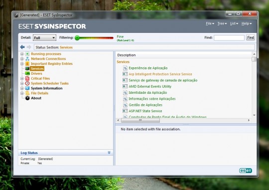Image resolution: width=269 pixels, height=190 pixels.
Task: Click the red Critical Files icon
Action: click(x=27, y=78)
